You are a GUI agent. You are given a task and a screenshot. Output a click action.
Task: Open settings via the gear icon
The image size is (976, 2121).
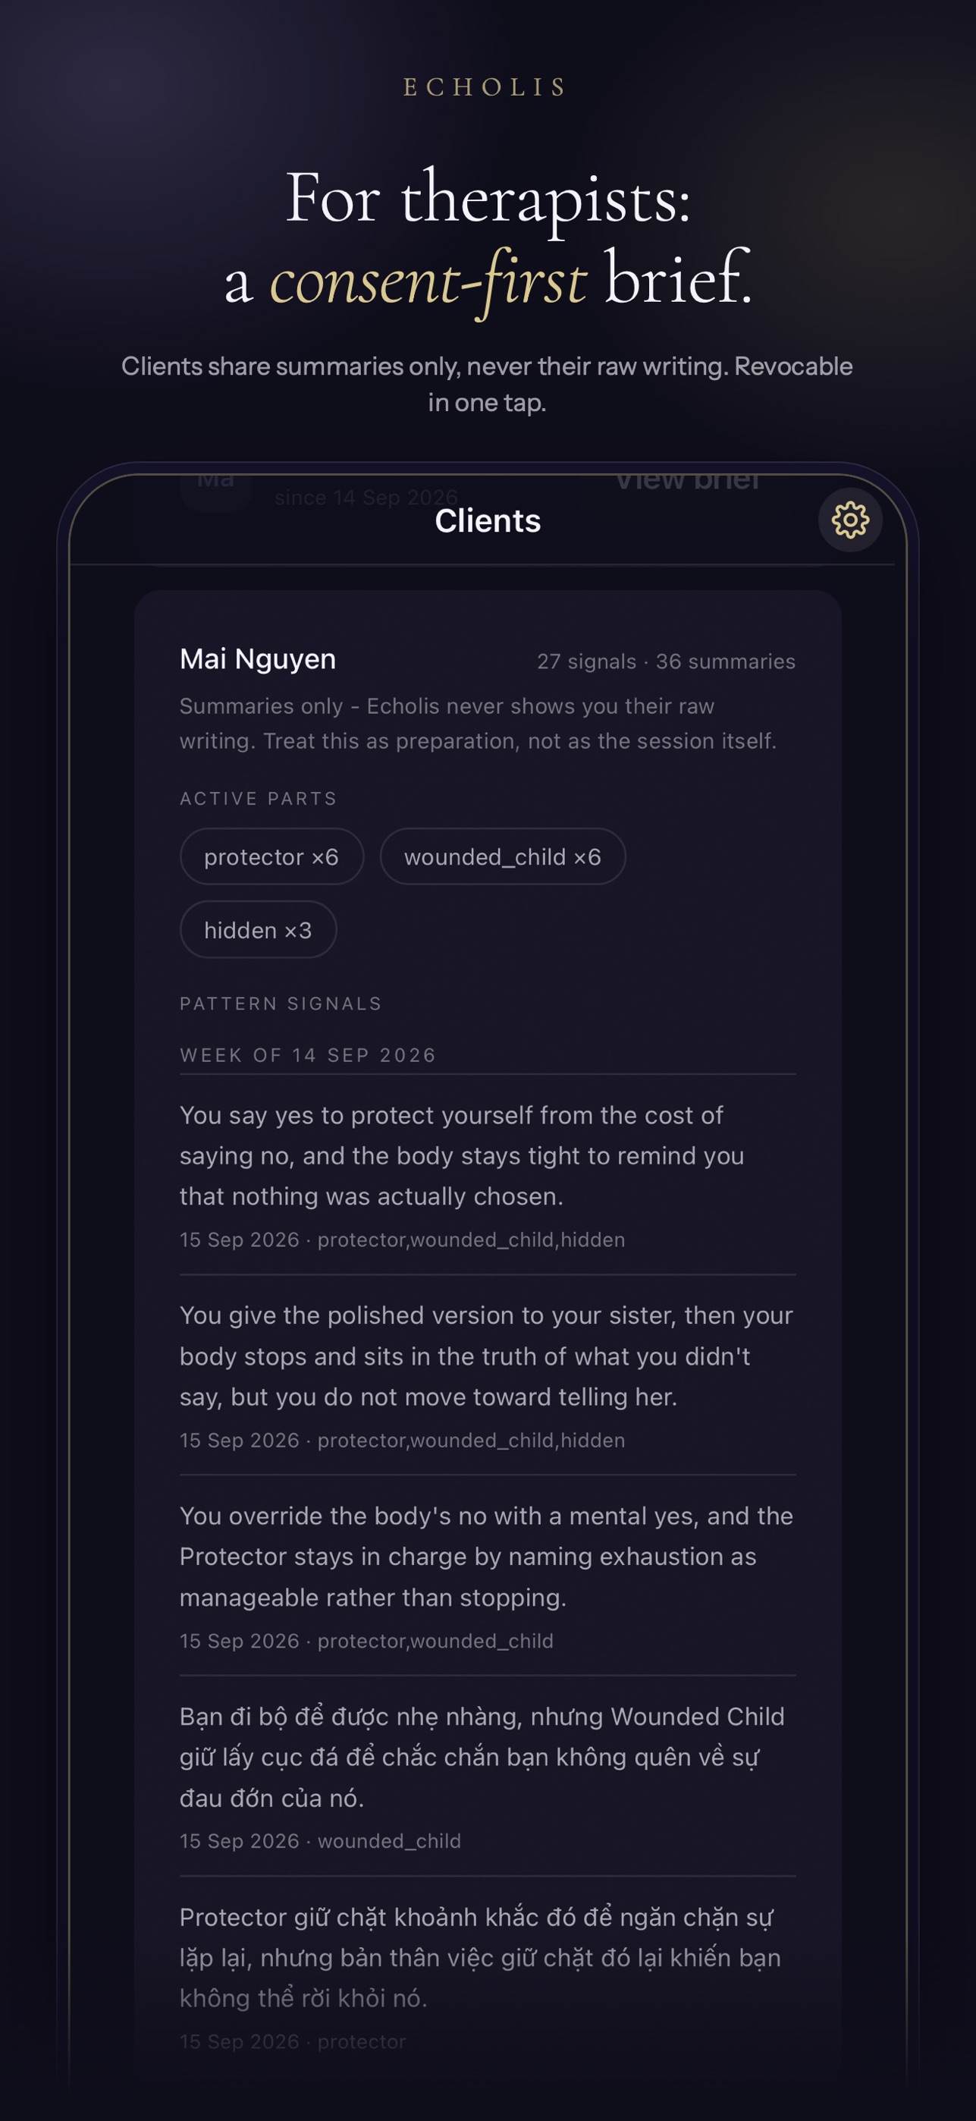coord(850,520)
